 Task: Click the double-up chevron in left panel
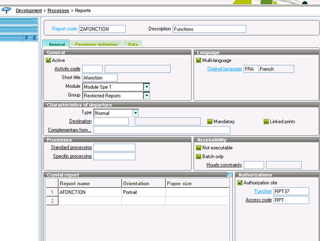tap(34, 38)
